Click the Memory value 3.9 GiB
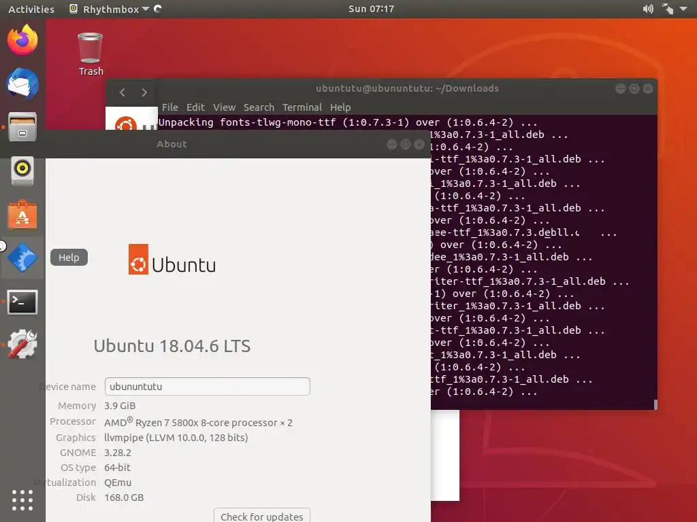 120,406
